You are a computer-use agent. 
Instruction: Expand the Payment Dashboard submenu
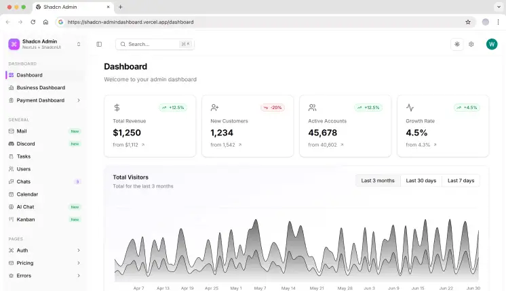pos(78,100)
